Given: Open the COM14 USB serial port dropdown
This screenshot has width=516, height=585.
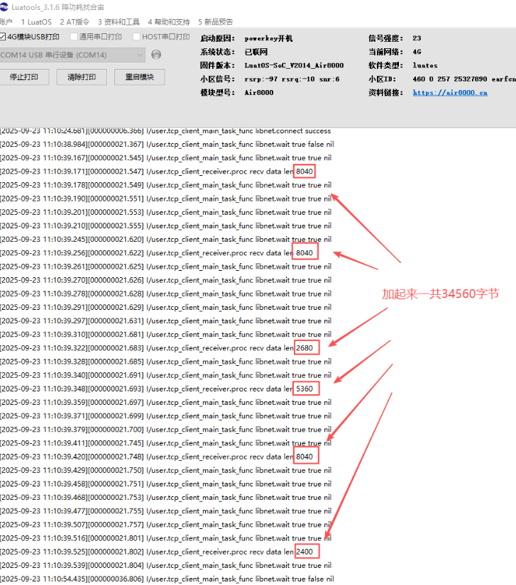Looking at the screenshot, I should (72, 55).
